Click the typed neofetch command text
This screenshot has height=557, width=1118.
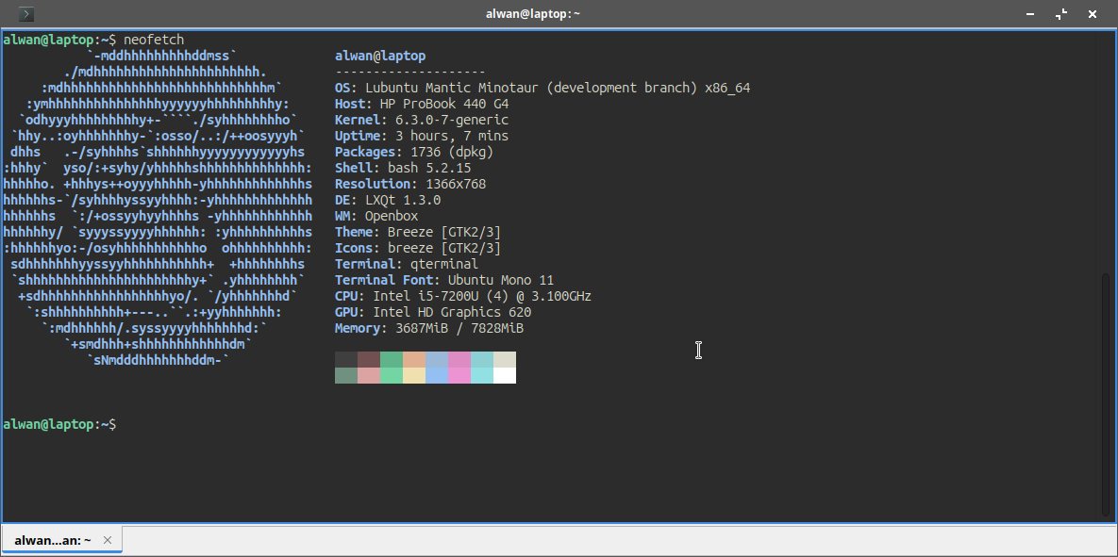pos(154,40)
